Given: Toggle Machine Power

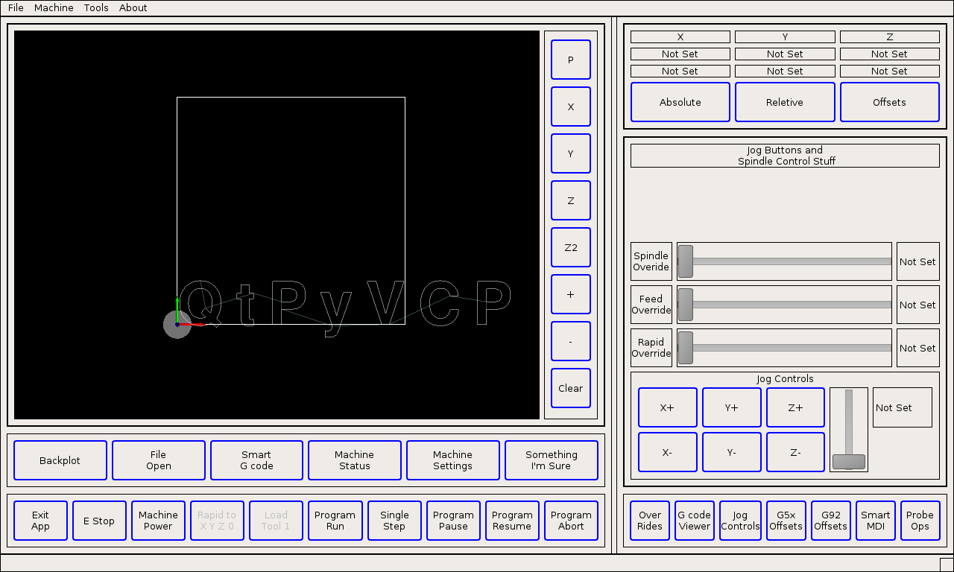Looking at the screenshot, I should tap(159, 521).
